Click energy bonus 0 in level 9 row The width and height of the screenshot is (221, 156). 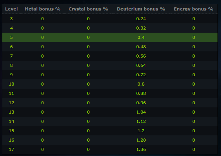[193, 75]
